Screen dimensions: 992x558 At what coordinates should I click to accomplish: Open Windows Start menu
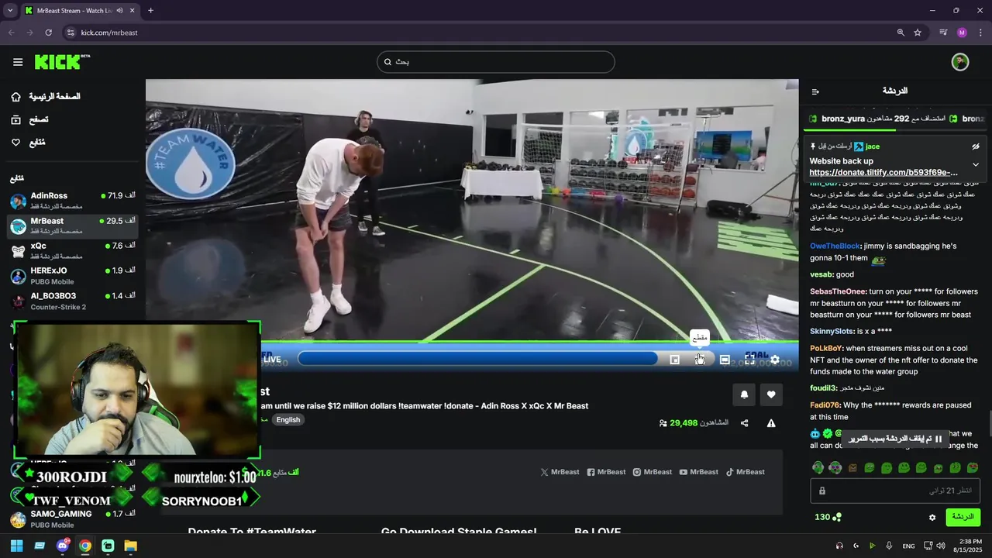pyautogui.click(x=16, y=546)
